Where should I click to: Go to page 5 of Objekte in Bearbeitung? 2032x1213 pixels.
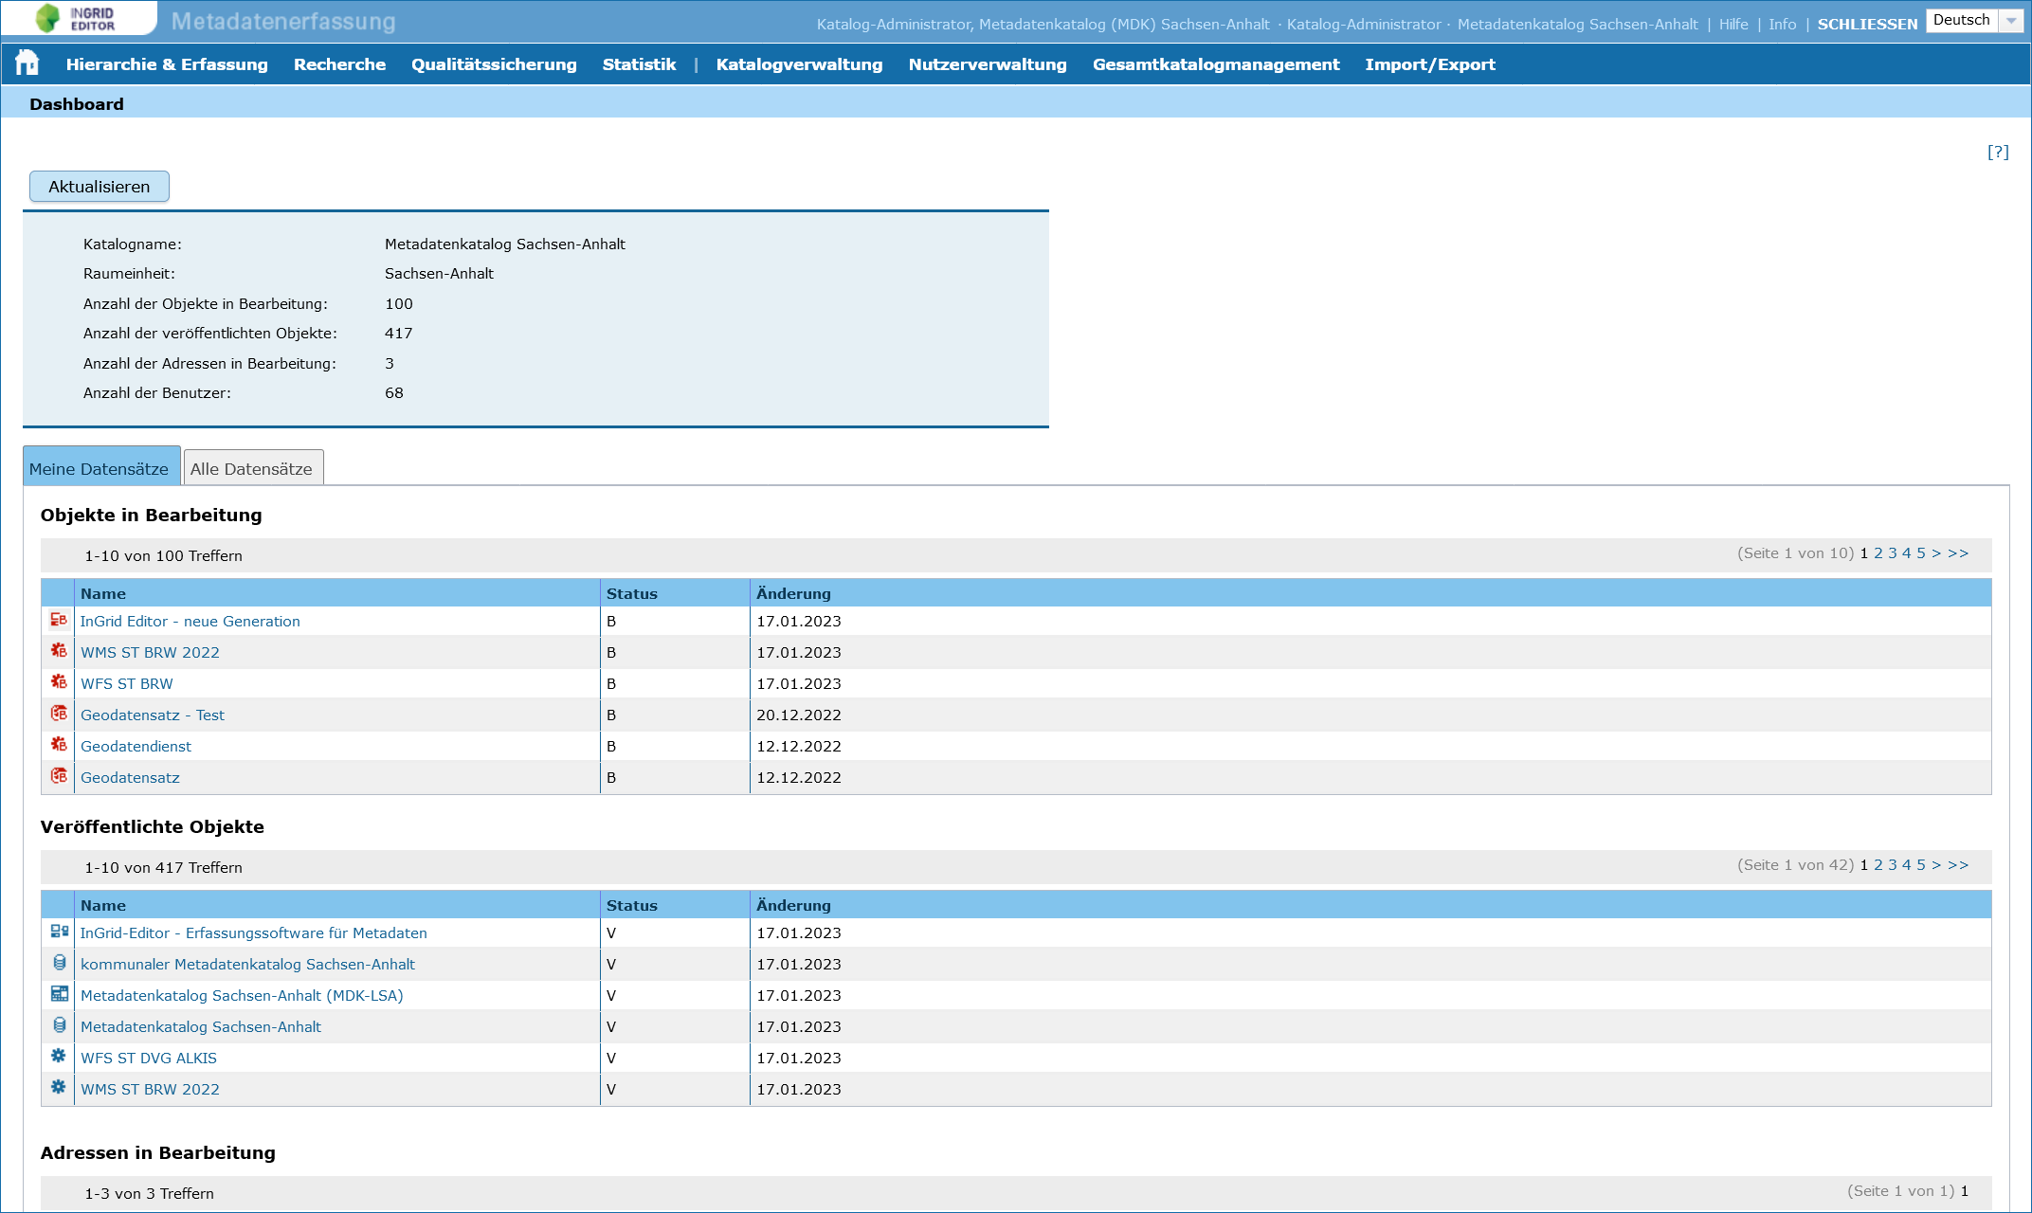(1921, 553)
